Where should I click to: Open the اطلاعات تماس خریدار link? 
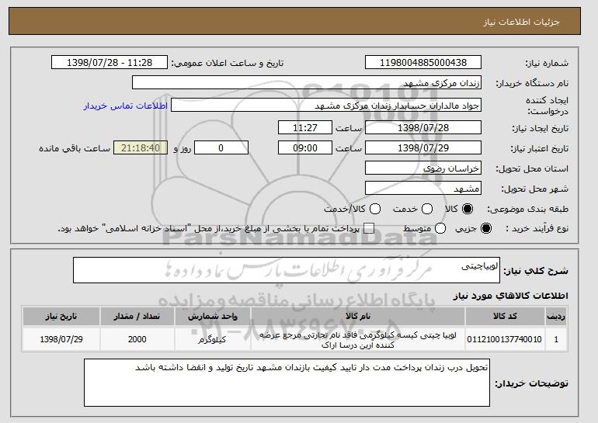(126, 106)
